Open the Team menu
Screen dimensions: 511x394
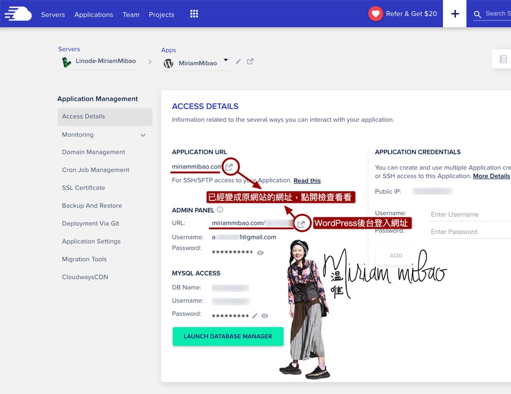131,15
